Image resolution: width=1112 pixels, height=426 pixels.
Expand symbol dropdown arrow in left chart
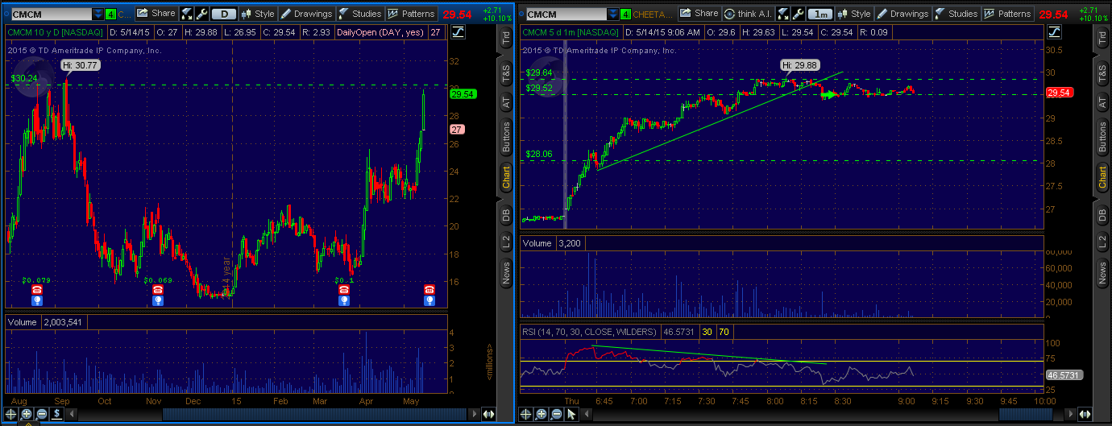[x=98, y=14]
